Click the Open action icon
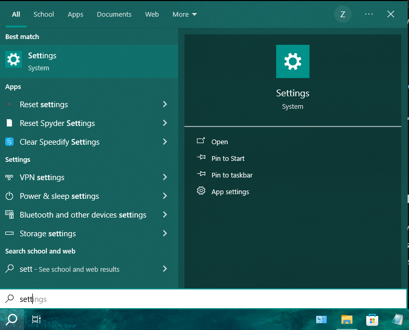This screenshot has height=330, width=409. [201, 141]
